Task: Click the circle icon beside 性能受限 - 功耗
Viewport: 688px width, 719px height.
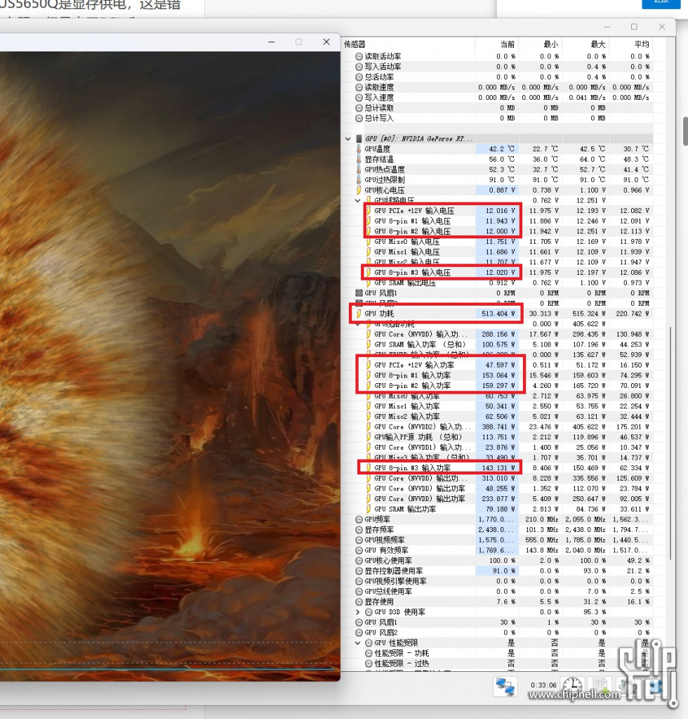Action: coord(369,653)
